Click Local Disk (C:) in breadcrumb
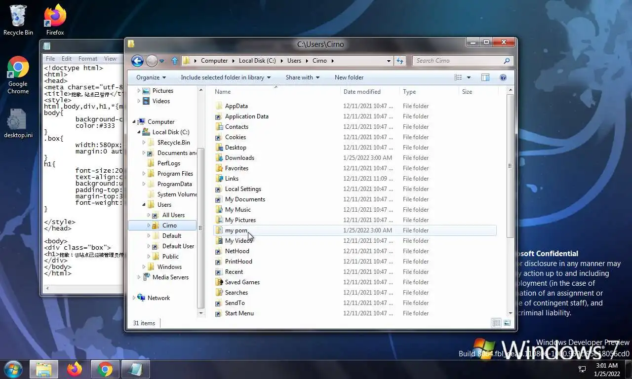Viewport: 632px width, 379px height. [x=257, y=61]
